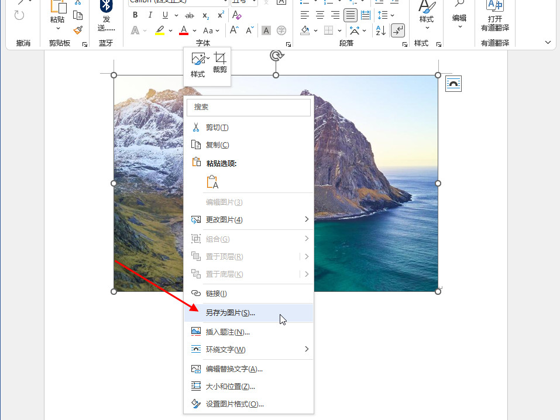
Task: Open the Styles pane launcher
Action: click(439, 44)
